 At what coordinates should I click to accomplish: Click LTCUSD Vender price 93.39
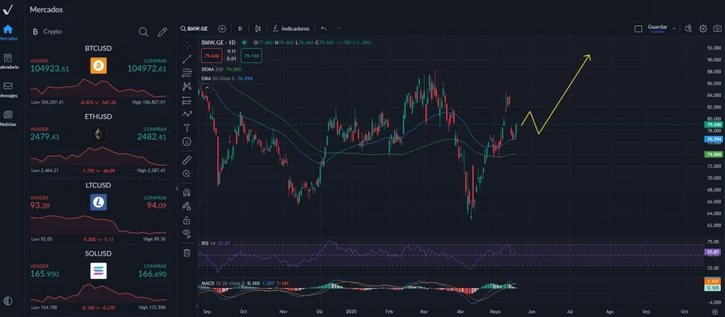pos(40,205)
